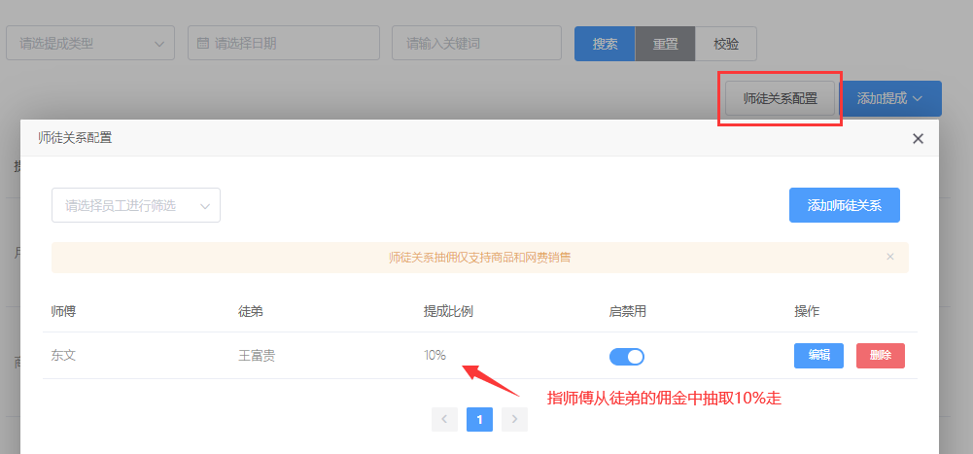
Task: Open the 请选提成类型 dropdown
Action: tap(90, 44)
